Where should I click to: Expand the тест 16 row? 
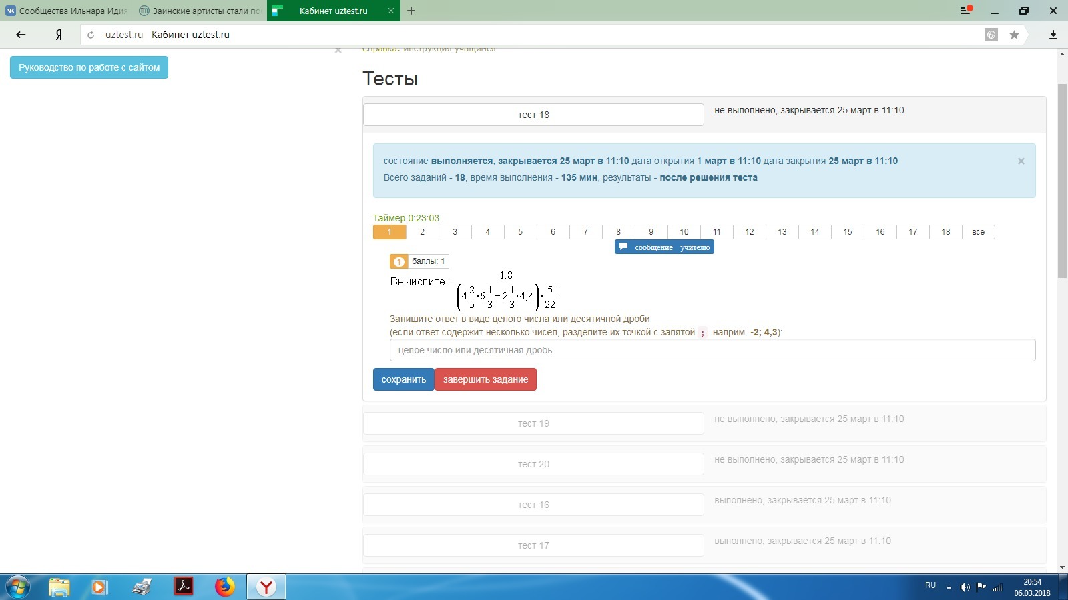(533, 505)
